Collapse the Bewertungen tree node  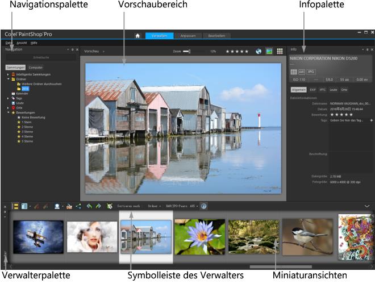(8, 112)
